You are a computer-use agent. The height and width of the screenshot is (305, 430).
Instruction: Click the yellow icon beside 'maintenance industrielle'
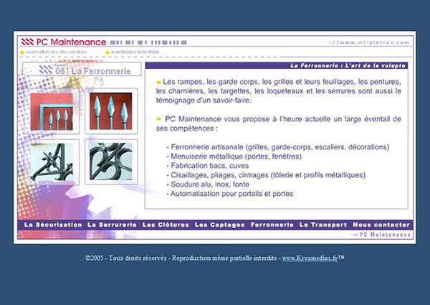pyautogui.click(x=107, y=52)
